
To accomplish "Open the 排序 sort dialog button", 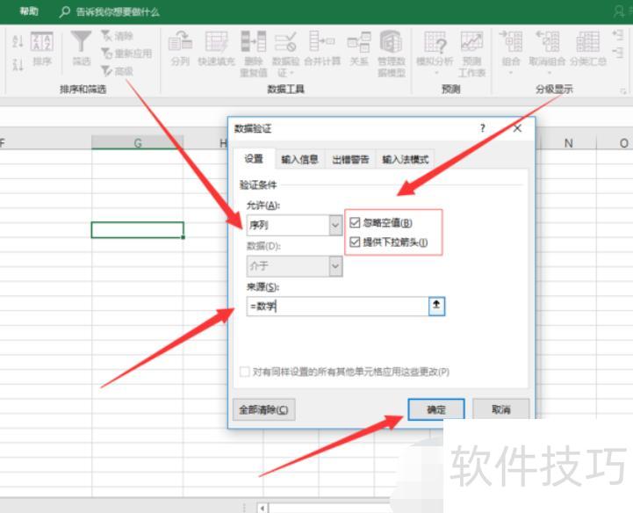I will point(42,49).
